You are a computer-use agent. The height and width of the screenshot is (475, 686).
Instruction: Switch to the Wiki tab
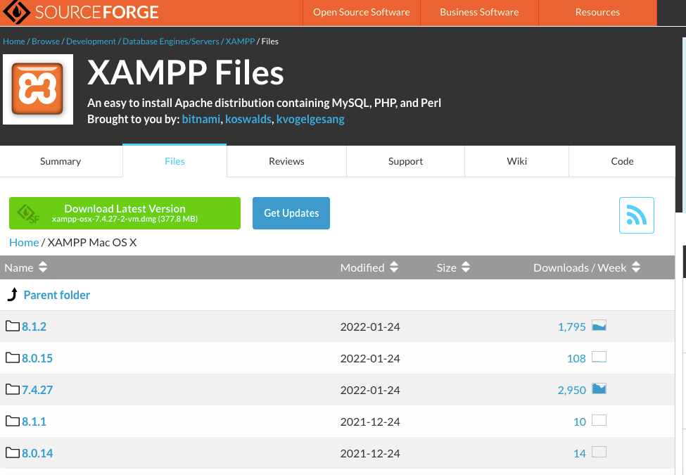[516, 161]
